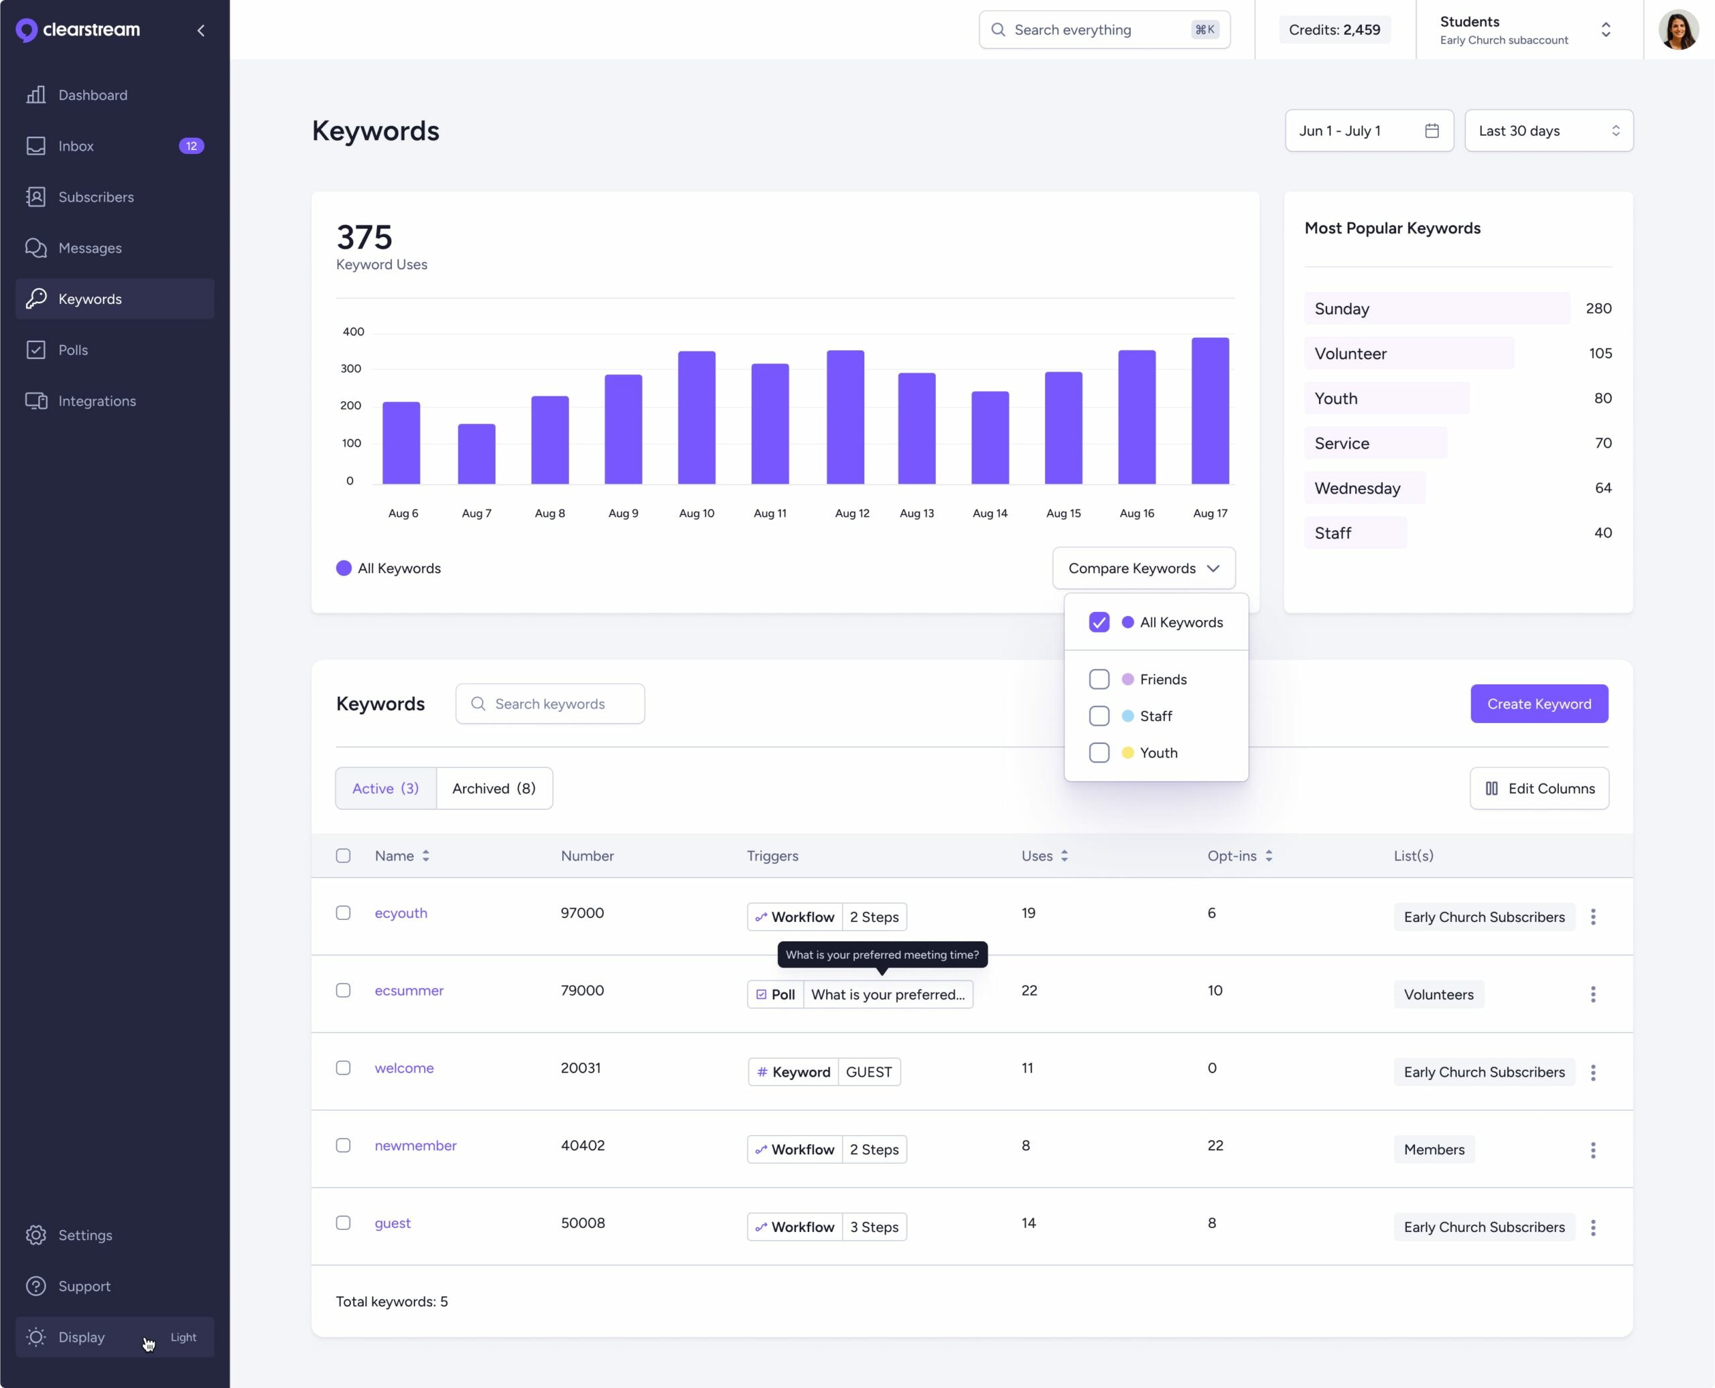Image resolution: width=1715 pixels, height=1388 pixels.
Task: Click the Sunday popular keyword bar
Action: click(1438, 309)
